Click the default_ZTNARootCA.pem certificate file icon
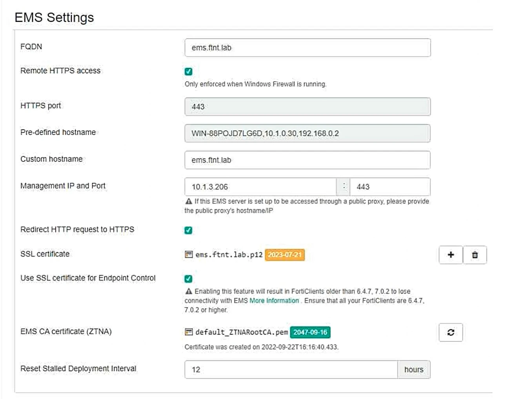Screen dimensions: 506x399 (189, 332)
